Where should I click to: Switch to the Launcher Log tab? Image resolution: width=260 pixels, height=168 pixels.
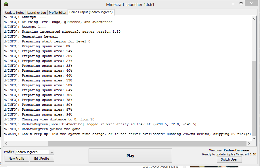pyautogui.click(x=37, y=13)
